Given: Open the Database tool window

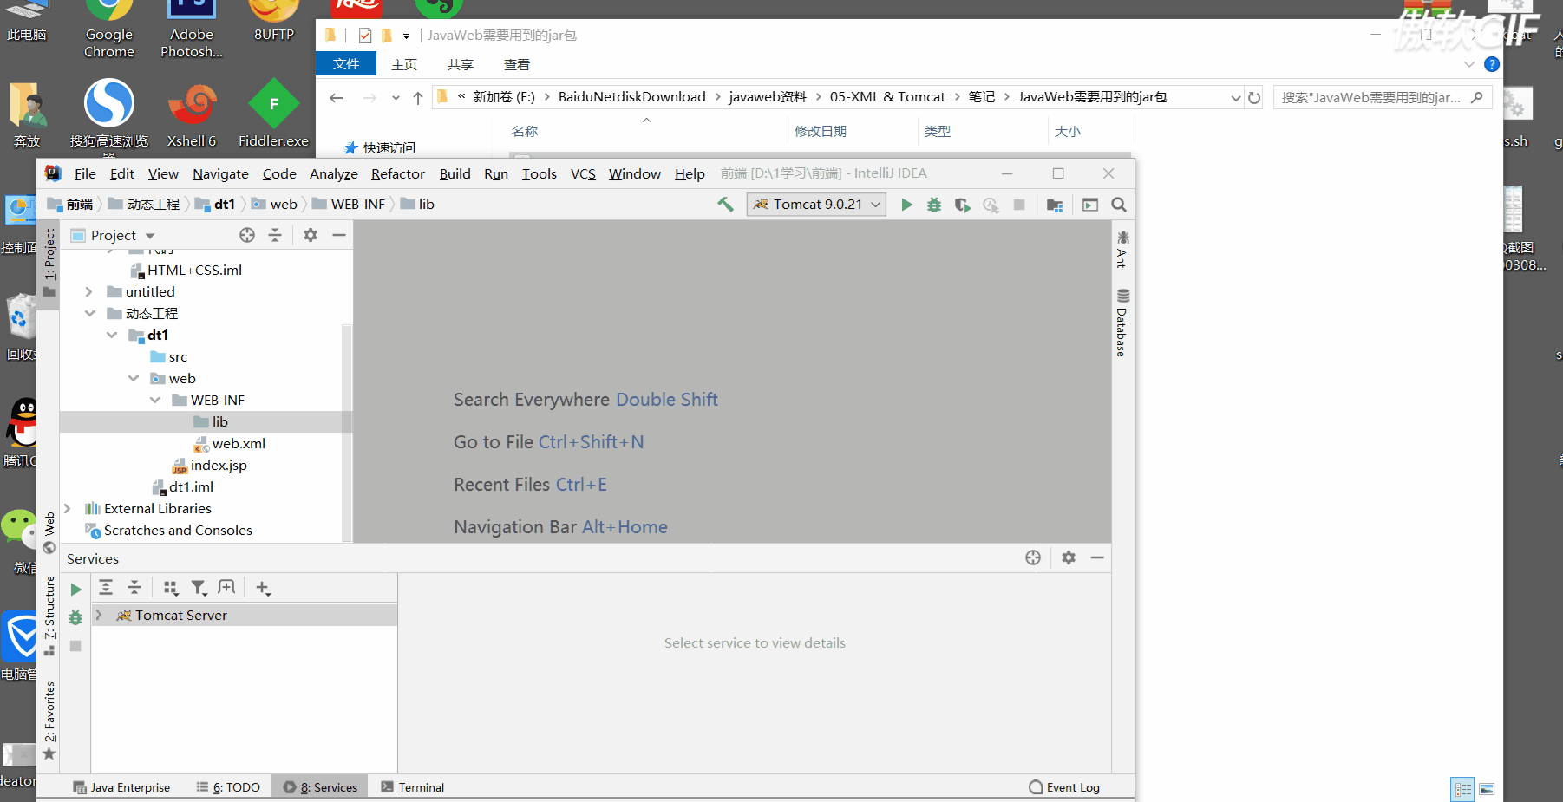Looking at the screenshot, I should coord(1122,323).
